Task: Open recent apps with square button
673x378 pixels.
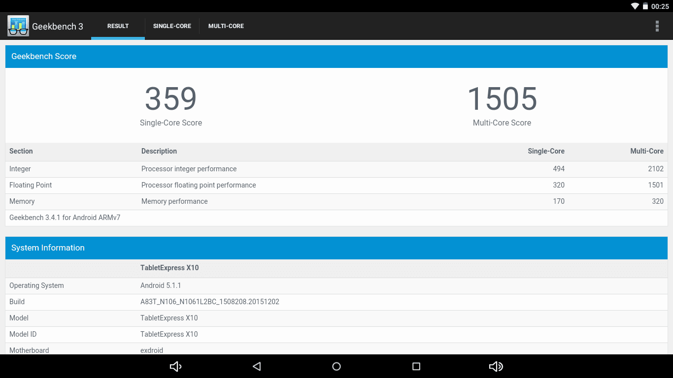Action: click(x=416, y=366)
